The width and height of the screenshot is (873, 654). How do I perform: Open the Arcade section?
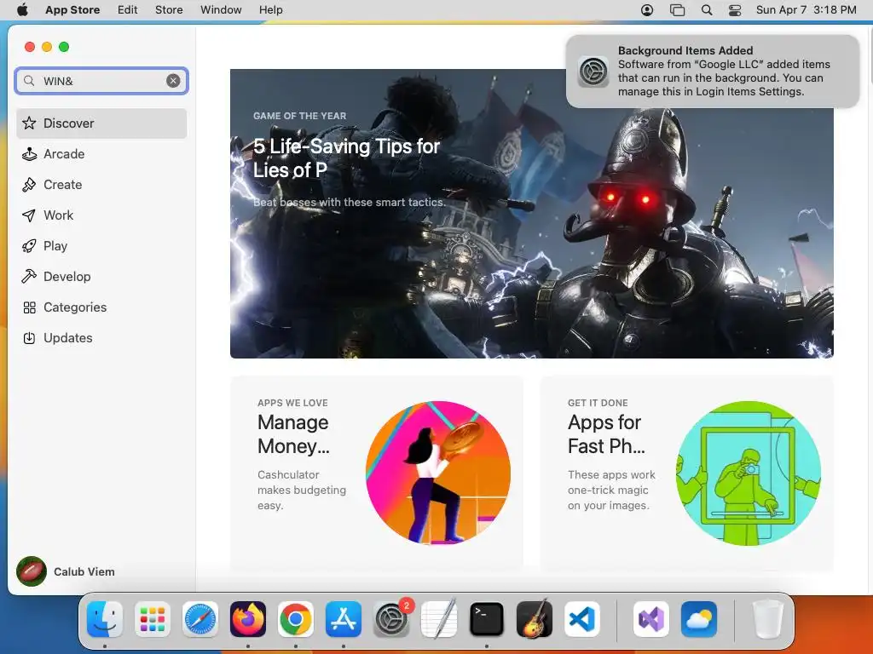101,154
